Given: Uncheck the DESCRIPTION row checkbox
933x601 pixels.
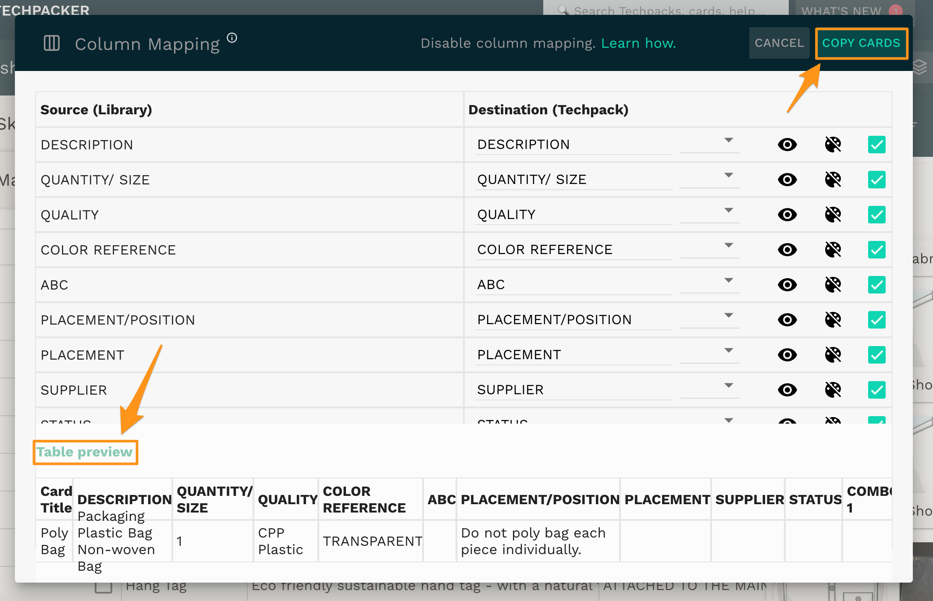Looking at the screenshot, I should pyautogui.click(x=876, y=145).
